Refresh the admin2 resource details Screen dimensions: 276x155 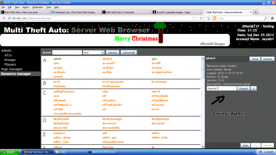pyautogui.click(x=267, y=59)
